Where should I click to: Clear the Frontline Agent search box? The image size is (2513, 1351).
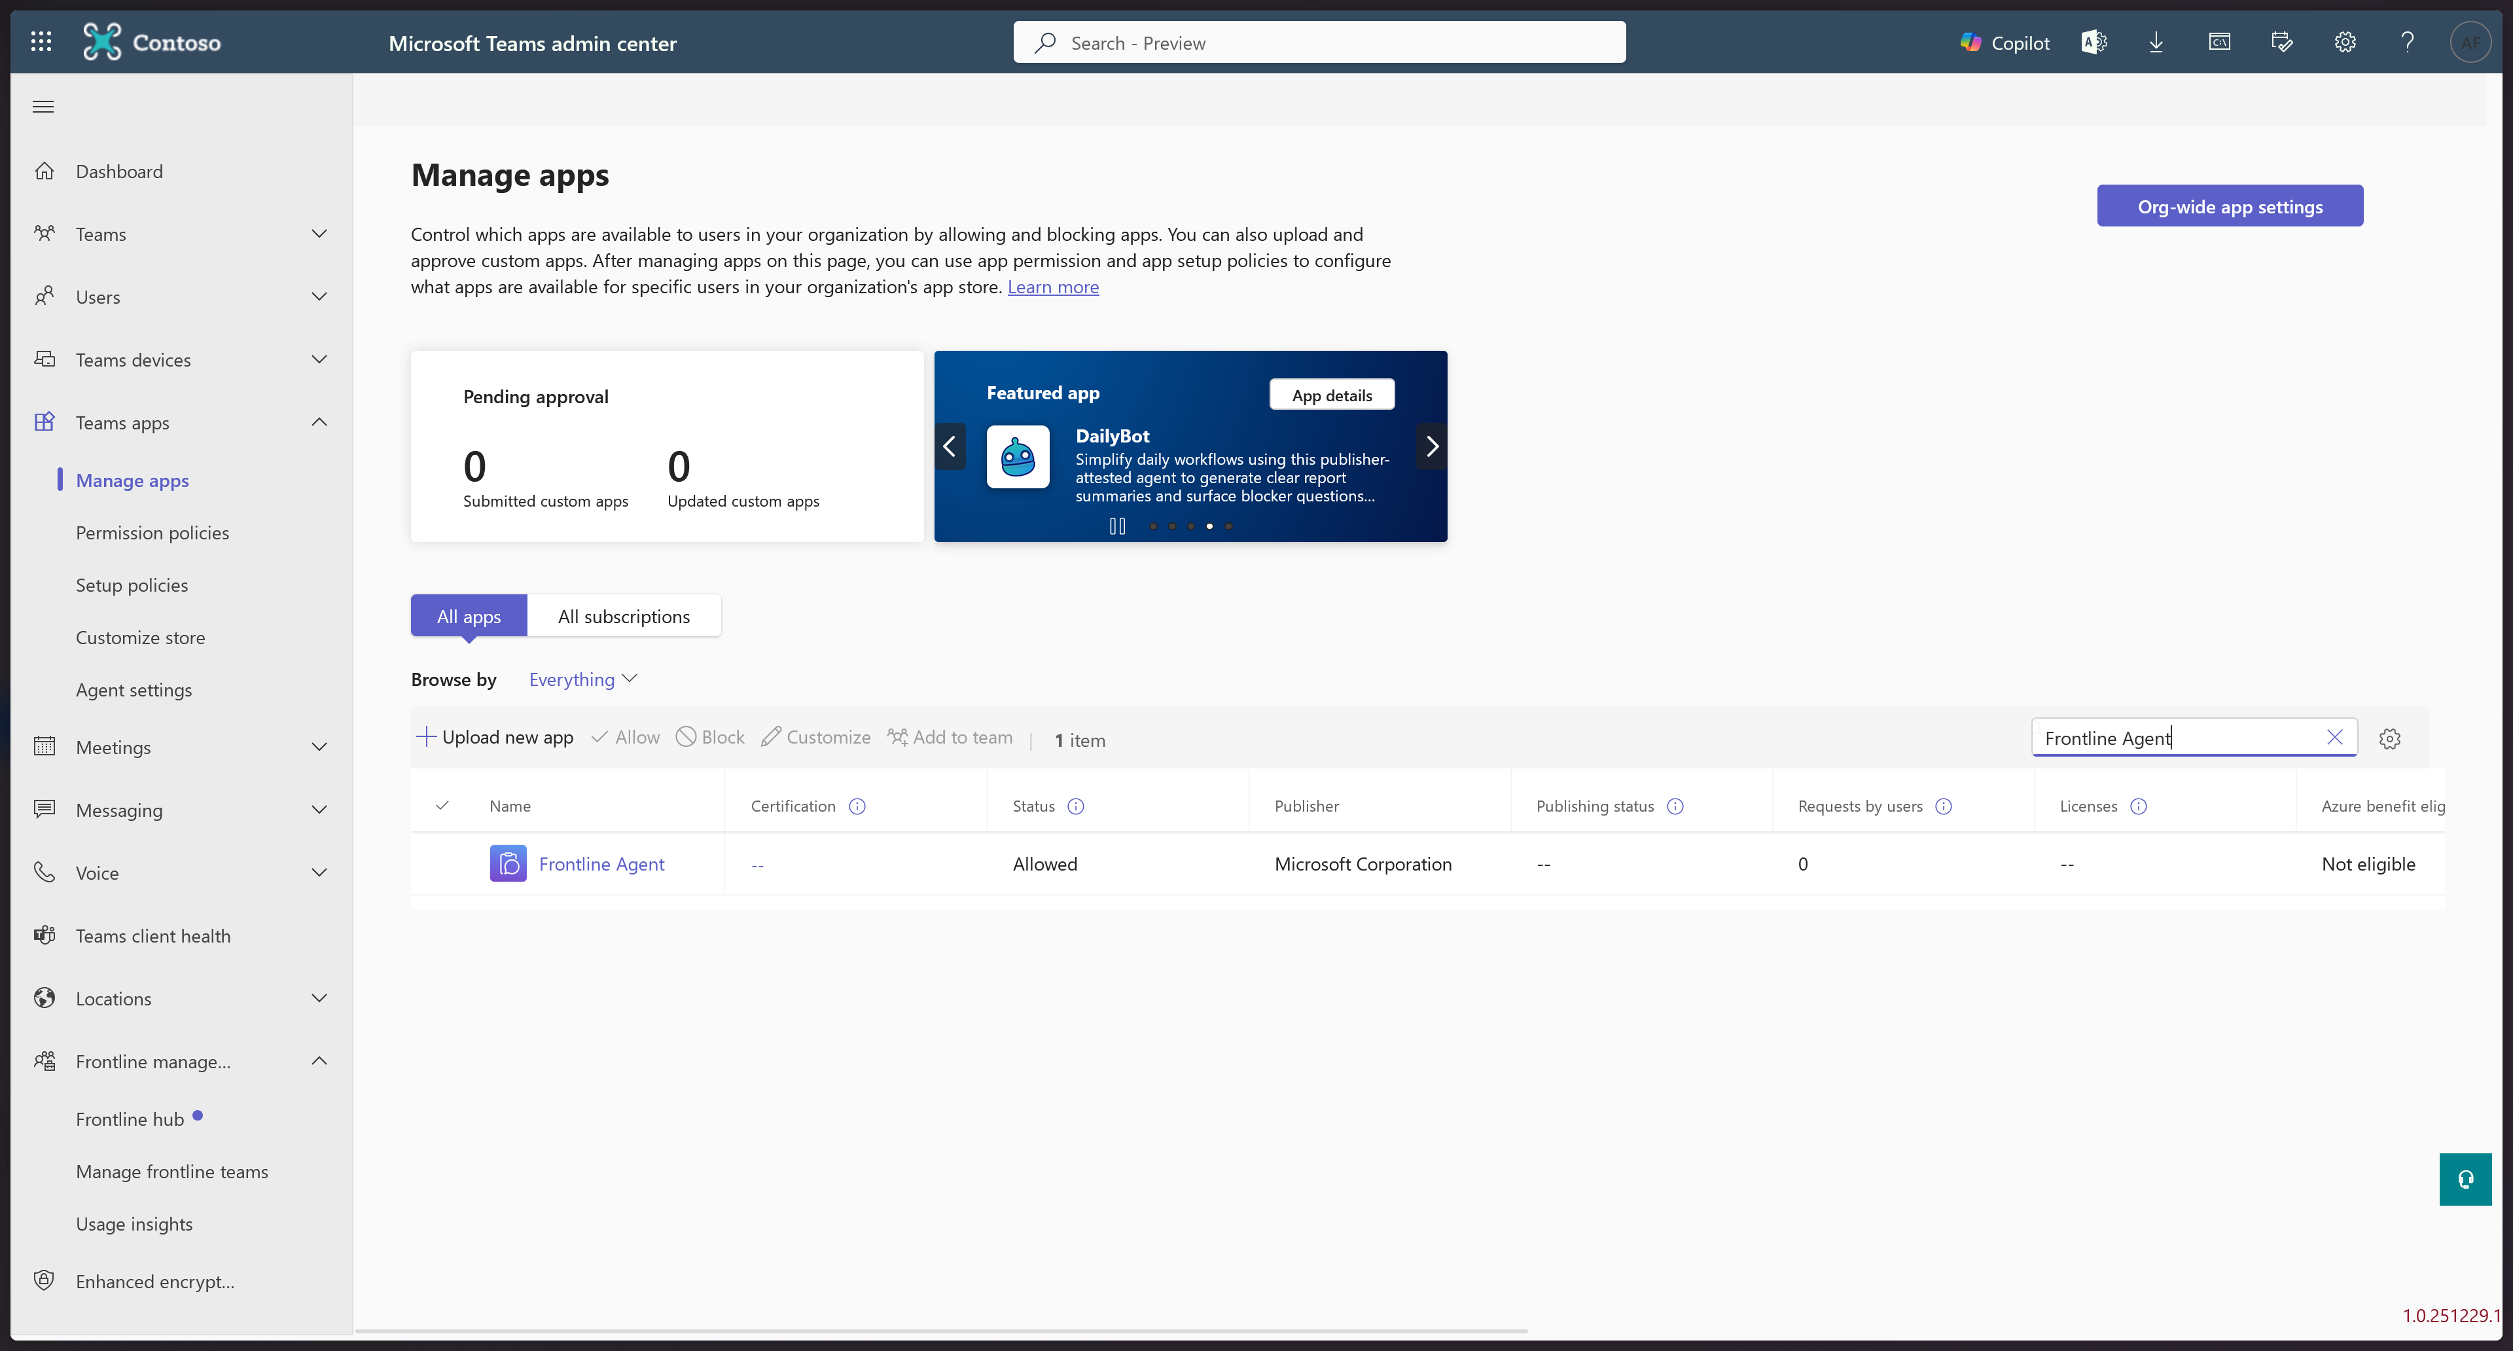click(2334, 738)
